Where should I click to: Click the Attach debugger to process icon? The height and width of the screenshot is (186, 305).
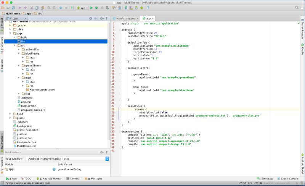pos(108,8)
